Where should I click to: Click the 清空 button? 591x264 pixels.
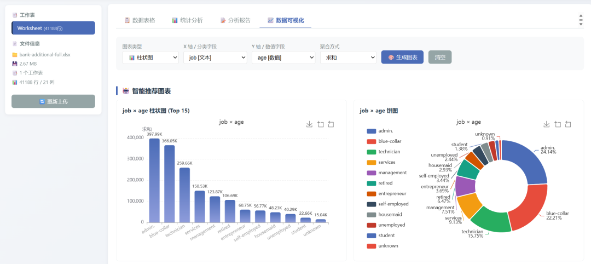[x=440, y=58]
